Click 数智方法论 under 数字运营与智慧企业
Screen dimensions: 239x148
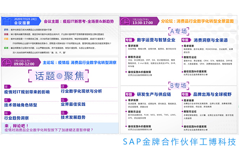point(134,57)
